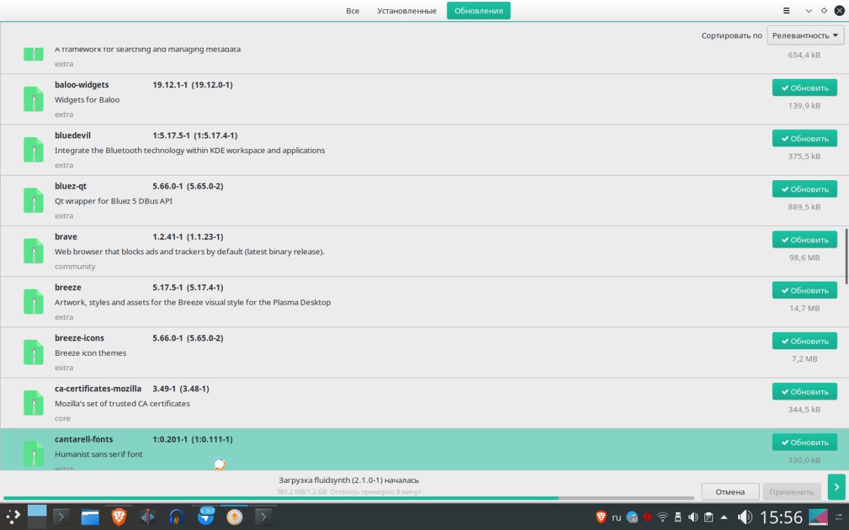849x530 pixels.
Task: Open the Wi-Fi network tray icon
Action: coord(663,517)
